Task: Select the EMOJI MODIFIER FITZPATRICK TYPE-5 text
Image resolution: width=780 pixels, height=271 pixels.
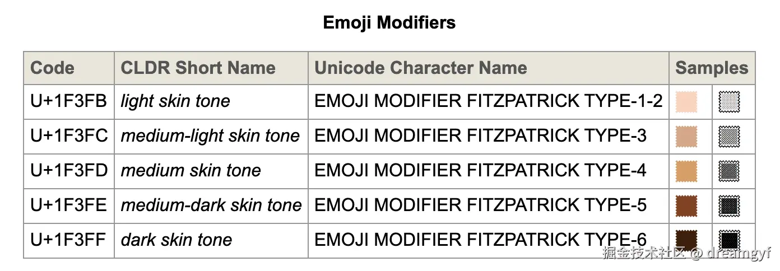Action: pos(480,205)
